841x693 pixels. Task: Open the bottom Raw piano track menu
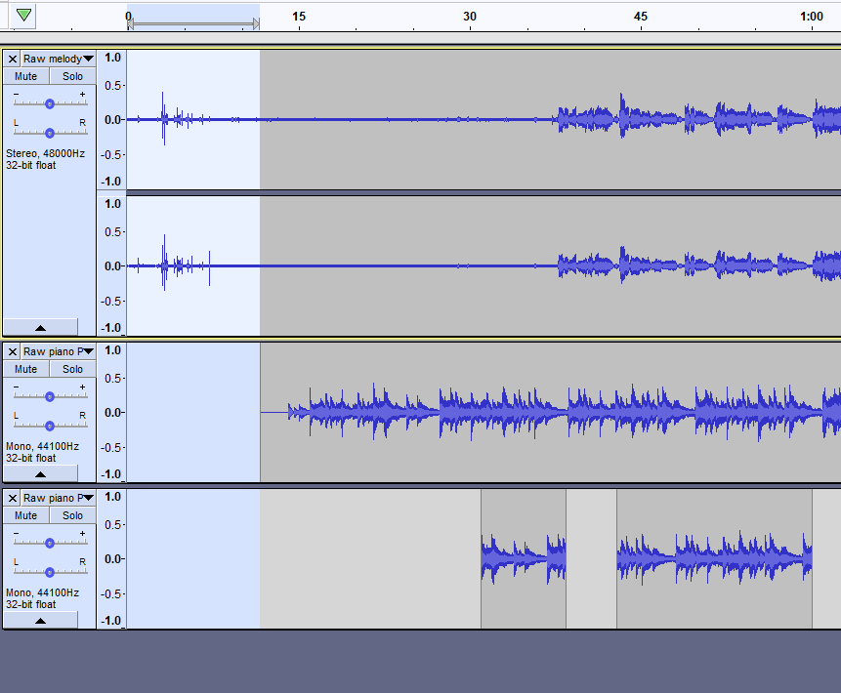tap(59, 498)
